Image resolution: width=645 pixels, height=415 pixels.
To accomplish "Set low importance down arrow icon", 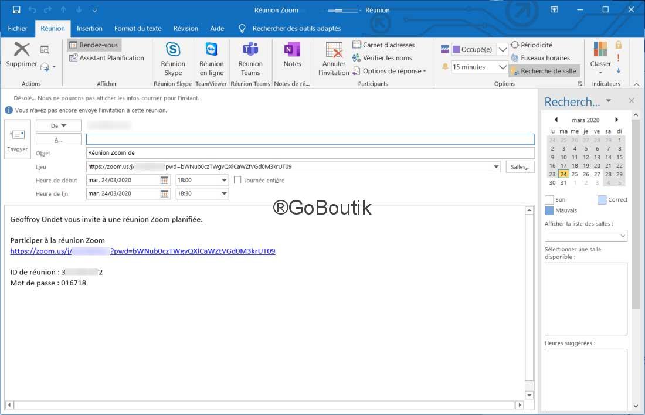I will pos(618,71).
